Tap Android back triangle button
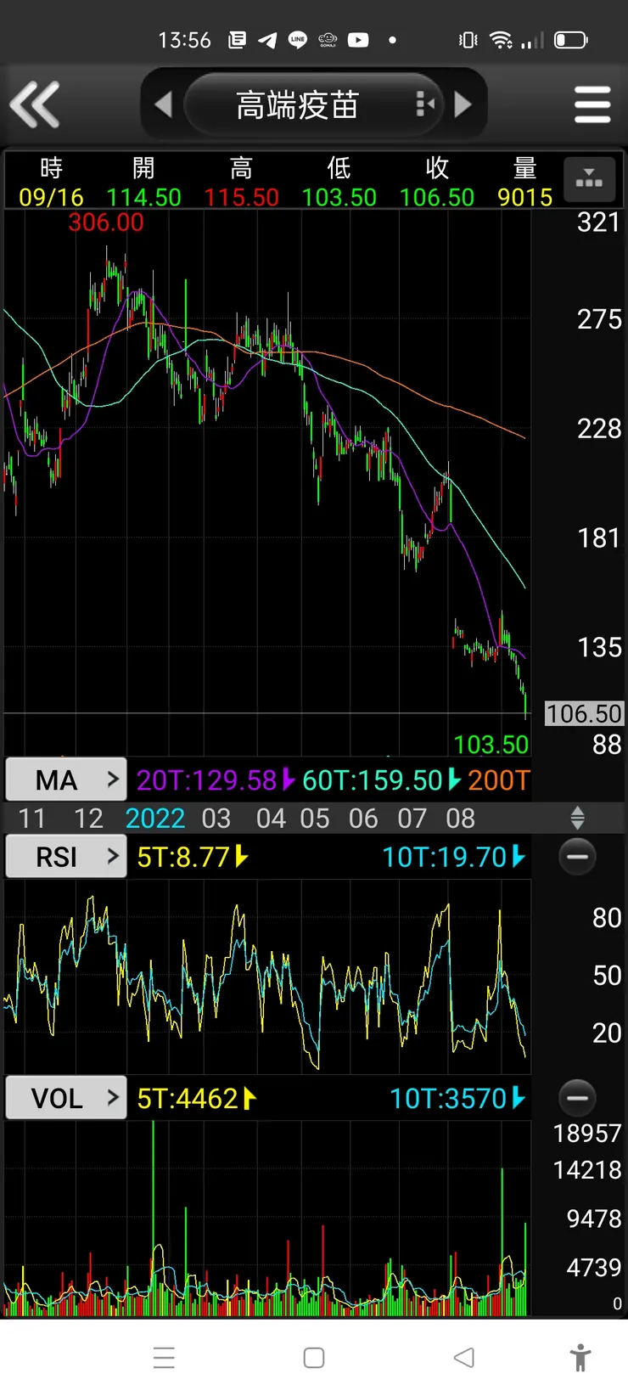 464,1357
